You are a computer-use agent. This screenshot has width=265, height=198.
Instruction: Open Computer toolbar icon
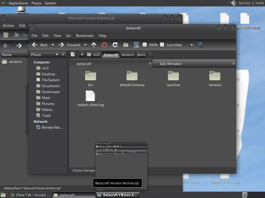(x=136, y=45)
